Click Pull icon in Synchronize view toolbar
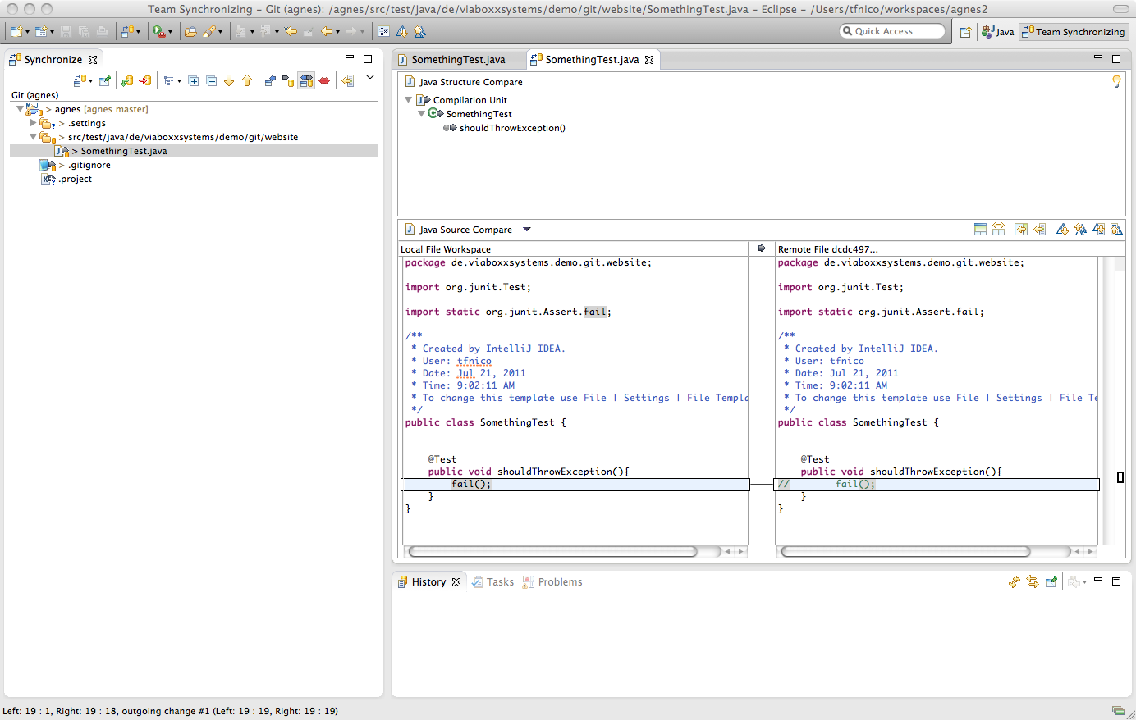1136x720 pixels. point(126,80)
